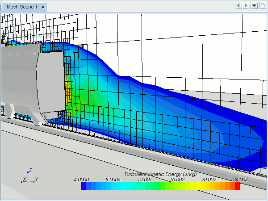Click the 24.003 legend maximum label
The height and width of the screenshot is (201, 268).
(x=241, y=179)
